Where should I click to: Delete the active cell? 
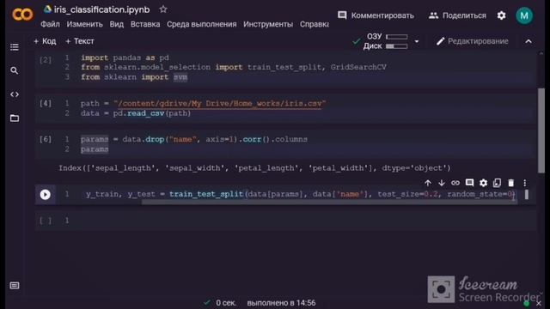point(511,183)
